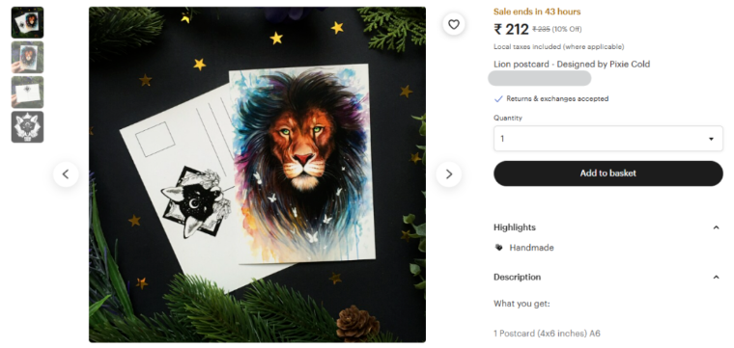Screen dimensions: 734x348
Task: Collapse the Description section chevron
Action: click(716, 277)
